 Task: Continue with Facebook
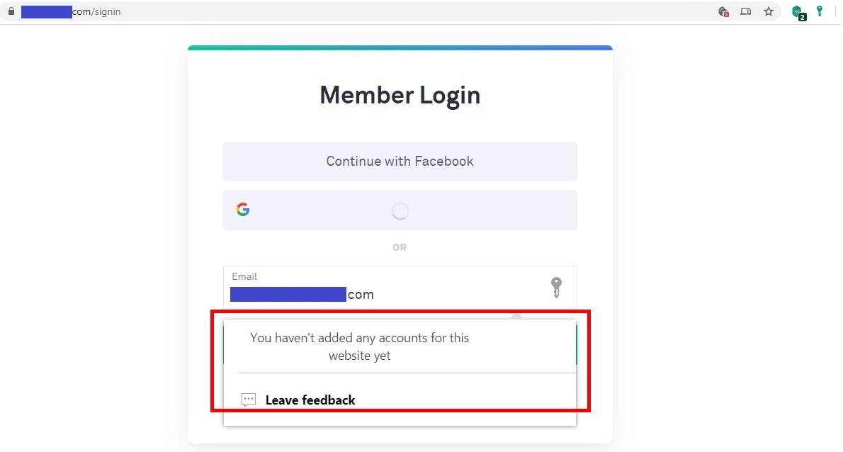[400, 162]
